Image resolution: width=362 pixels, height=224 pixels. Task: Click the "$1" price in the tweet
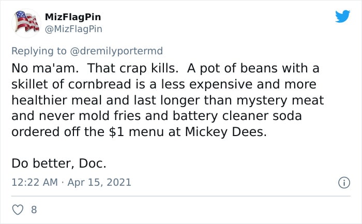click(x=116, y=132)
